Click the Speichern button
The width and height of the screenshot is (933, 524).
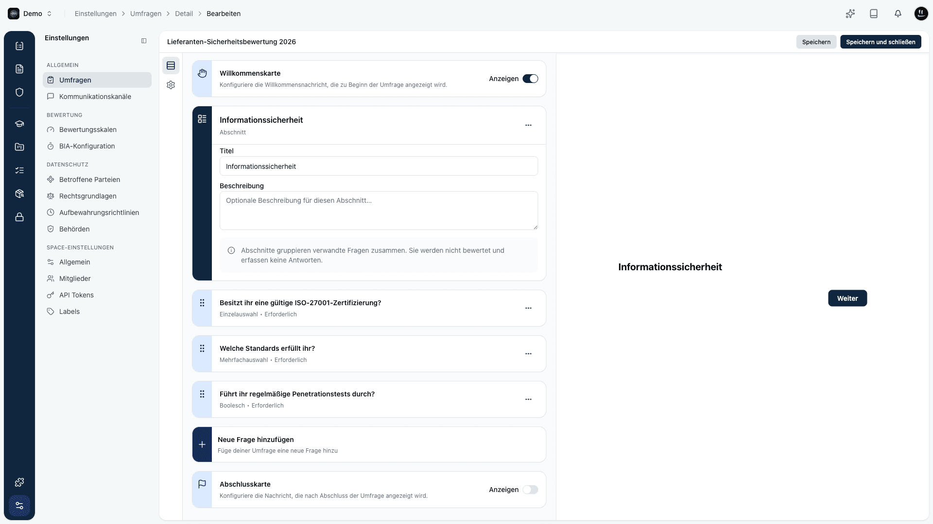[816, 42]
